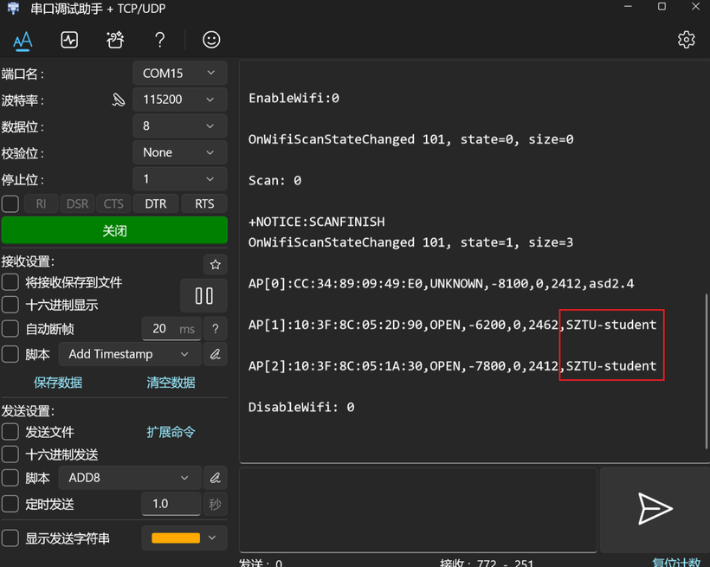Expand the 115200 baud rate dropdown
This screenshot has width=710, height=567.
(179, 100)
